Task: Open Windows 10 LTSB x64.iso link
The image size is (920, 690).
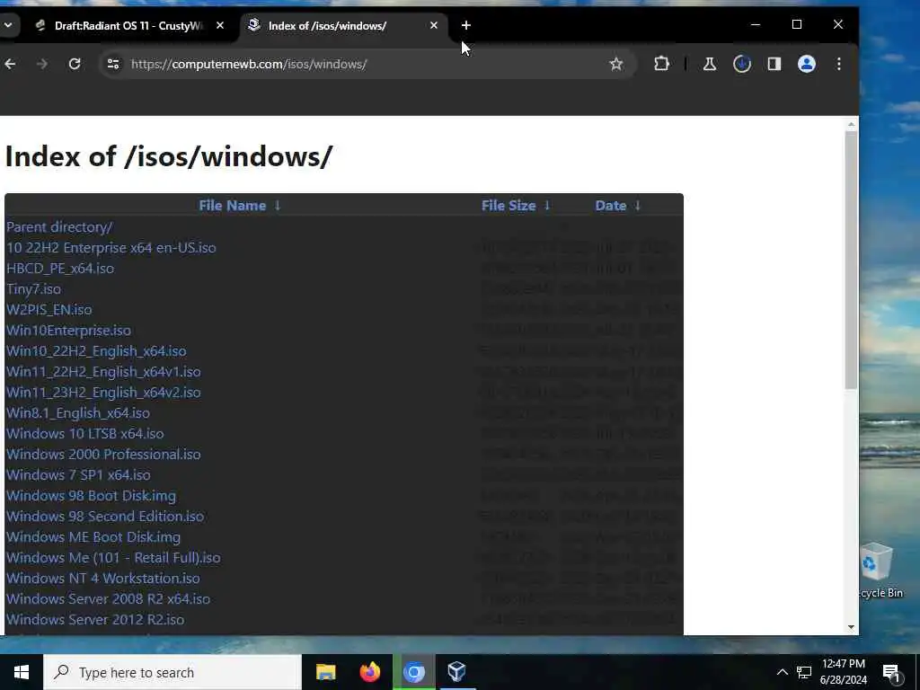Action: point(85,434)
